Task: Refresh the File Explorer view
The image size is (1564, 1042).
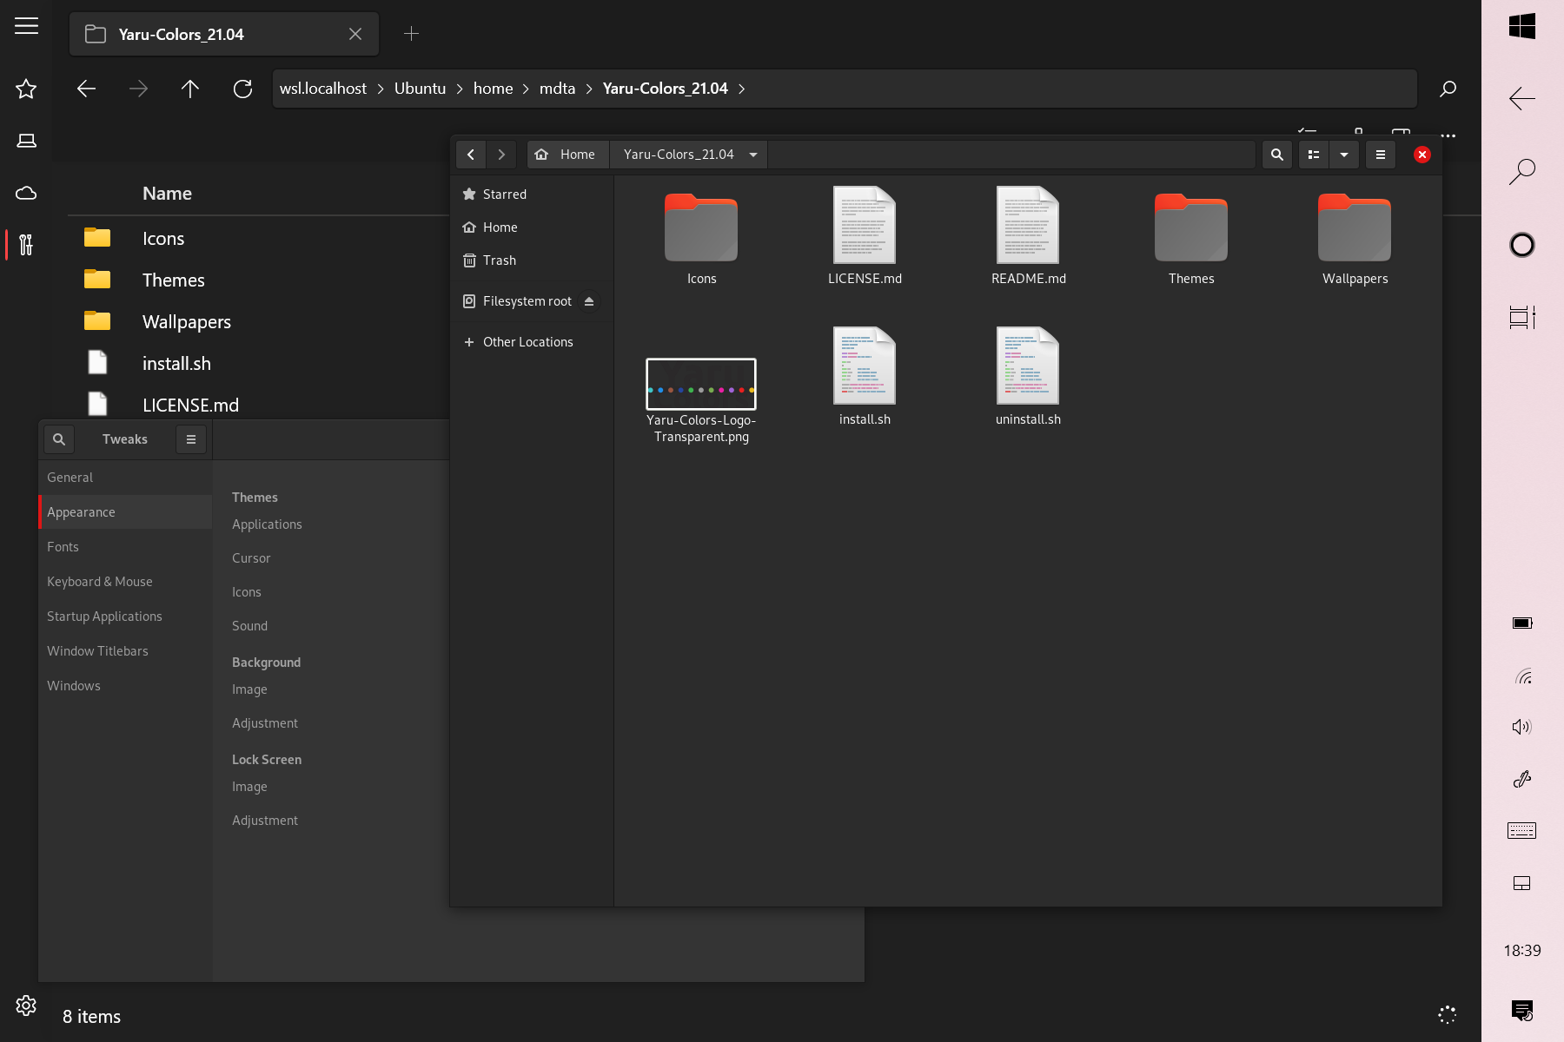Action: (243, 89)
